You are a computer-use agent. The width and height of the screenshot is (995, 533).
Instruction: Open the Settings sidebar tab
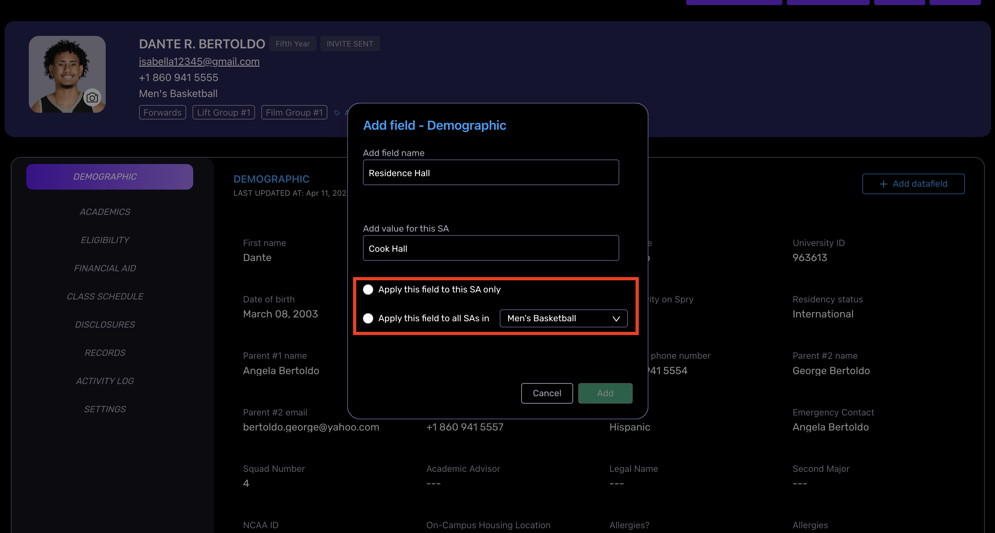[105, 409]
